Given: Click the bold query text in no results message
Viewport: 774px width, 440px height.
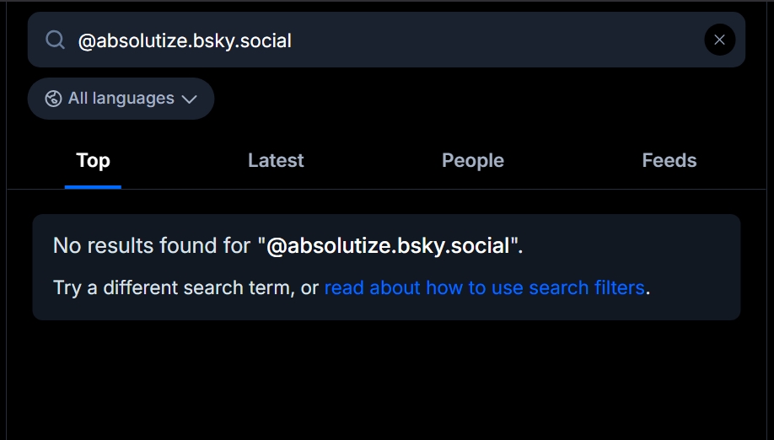Looking at the screenshot, I should [388, 245].
